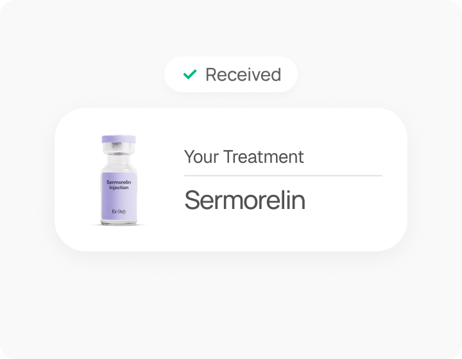Screen dimensions: 462x359
Task: Click the gray background below the treatment card
Action: pyautogui.click(x=231, y=303)
